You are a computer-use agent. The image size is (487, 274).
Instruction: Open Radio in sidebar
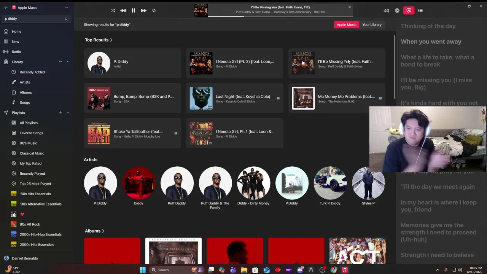point(37,52)
